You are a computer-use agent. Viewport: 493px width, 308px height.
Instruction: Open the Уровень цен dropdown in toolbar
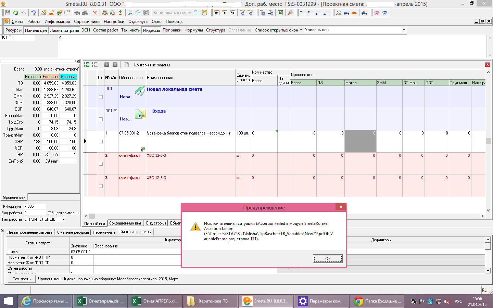point(404,30)
